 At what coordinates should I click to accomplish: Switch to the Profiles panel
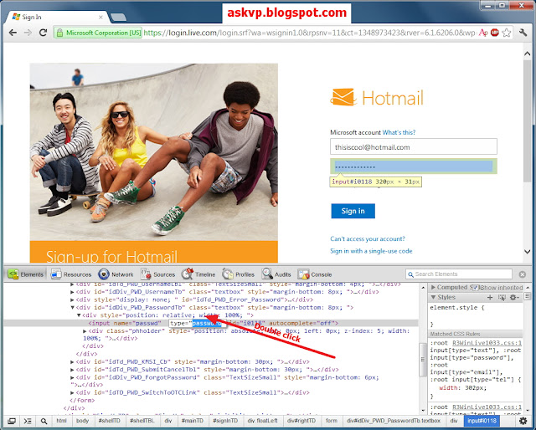(238, 274)
